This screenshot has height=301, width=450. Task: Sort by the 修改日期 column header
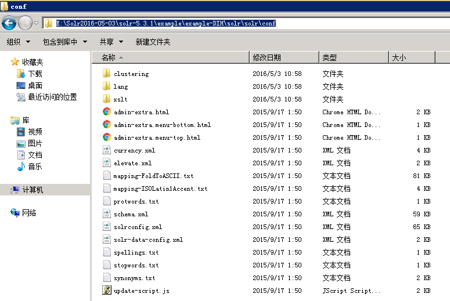[x=284, y=57]
